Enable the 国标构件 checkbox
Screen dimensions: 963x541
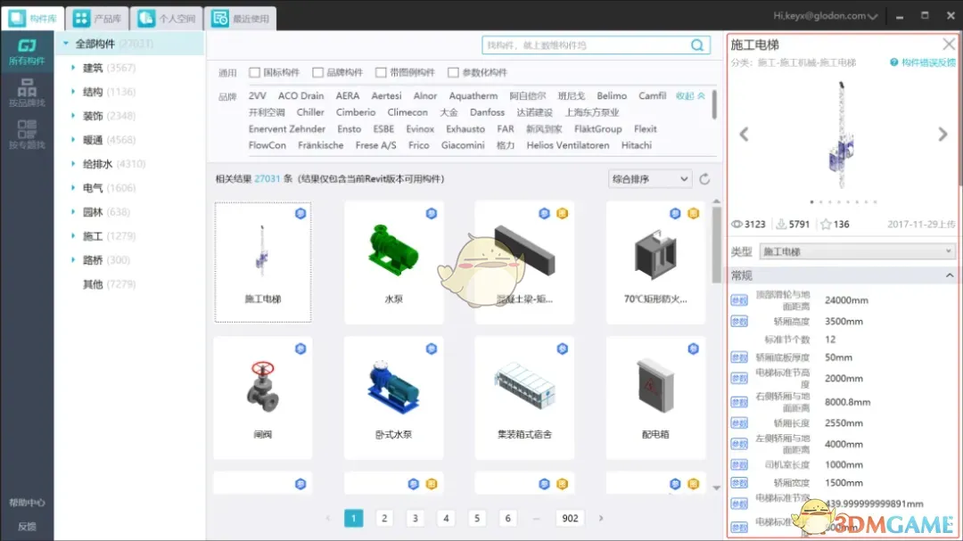coord(255,73)
